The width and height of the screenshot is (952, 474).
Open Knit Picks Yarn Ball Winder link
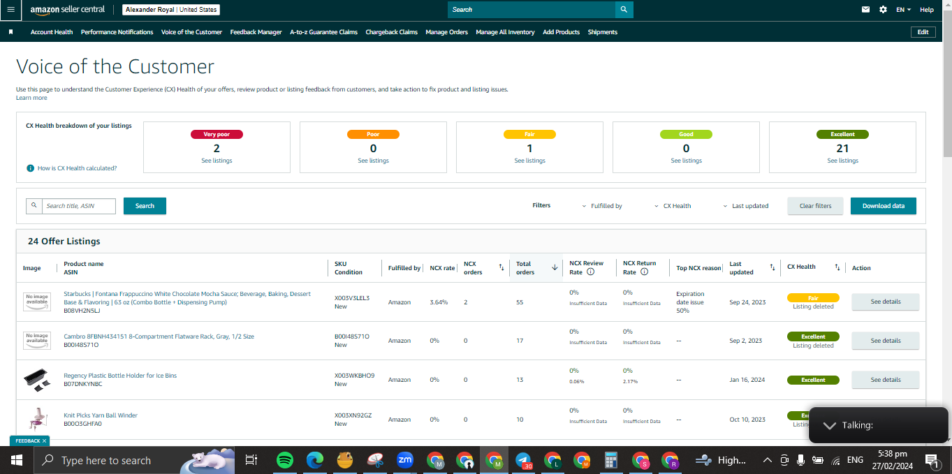click(101, 415)
